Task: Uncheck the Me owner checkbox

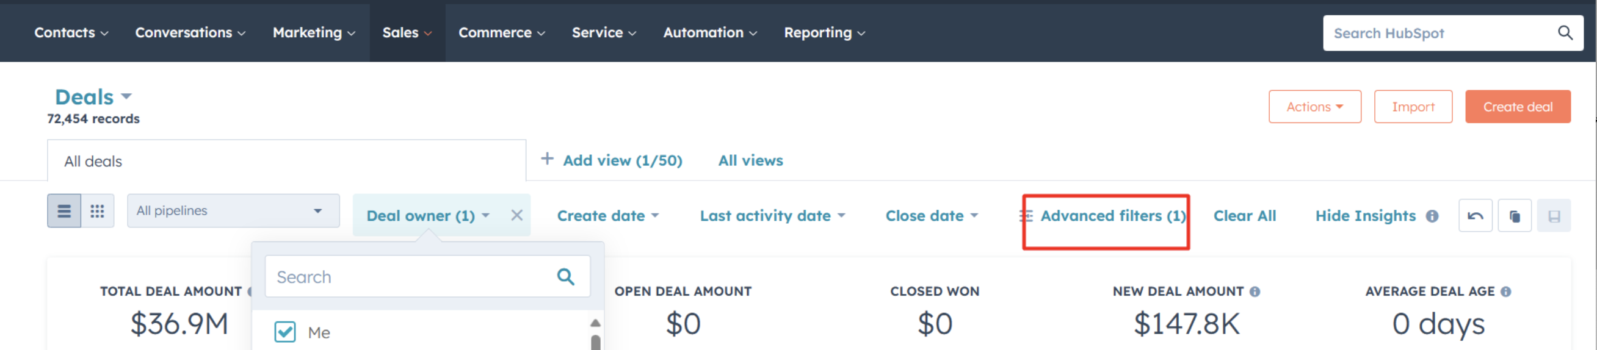Action: 285,332
